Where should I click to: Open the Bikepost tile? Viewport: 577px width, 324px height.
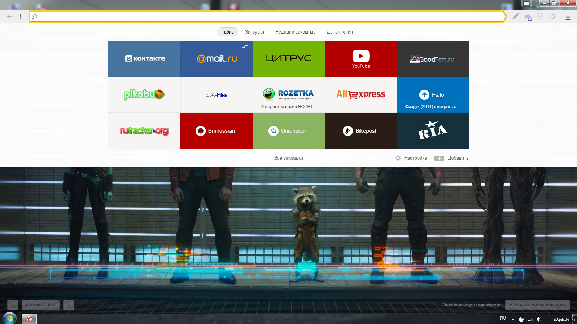pos(361,131)
